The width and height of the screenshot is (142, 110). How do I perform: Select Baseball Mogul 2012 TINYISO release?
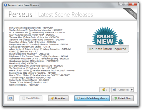click(32, 73)
